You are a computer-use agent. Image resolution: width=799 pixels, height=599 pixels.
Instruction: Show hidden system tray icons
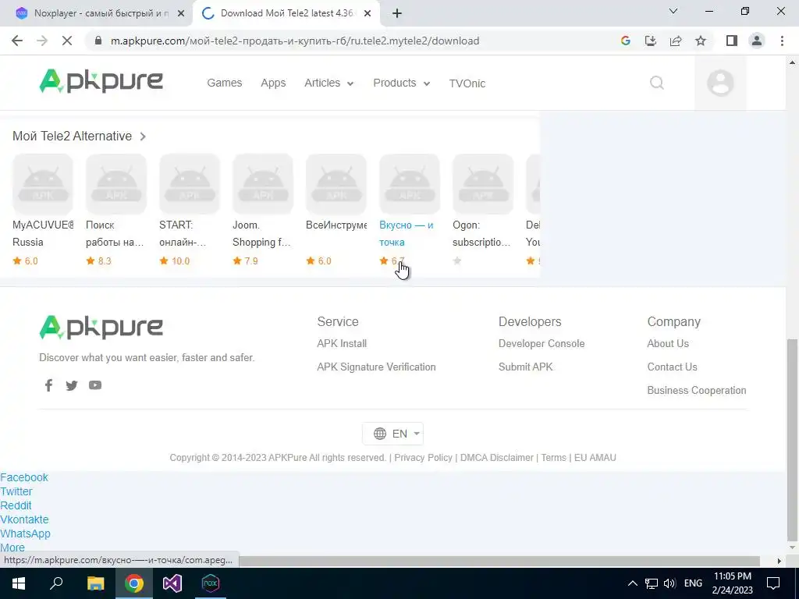(632, 583)
